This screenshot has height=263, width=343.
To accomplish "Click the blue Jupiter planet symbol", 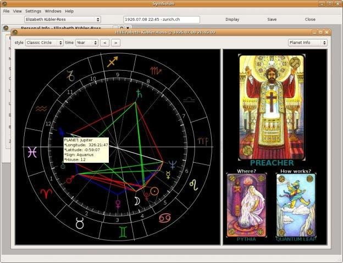I will [x=62, y=131].
